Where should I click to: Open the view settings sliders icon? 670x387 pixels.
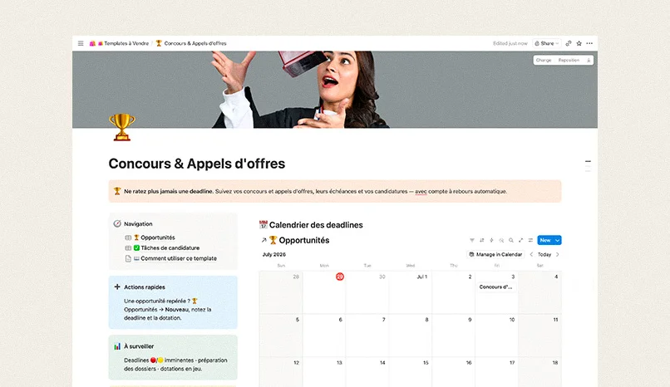click(x=530, y=240)
